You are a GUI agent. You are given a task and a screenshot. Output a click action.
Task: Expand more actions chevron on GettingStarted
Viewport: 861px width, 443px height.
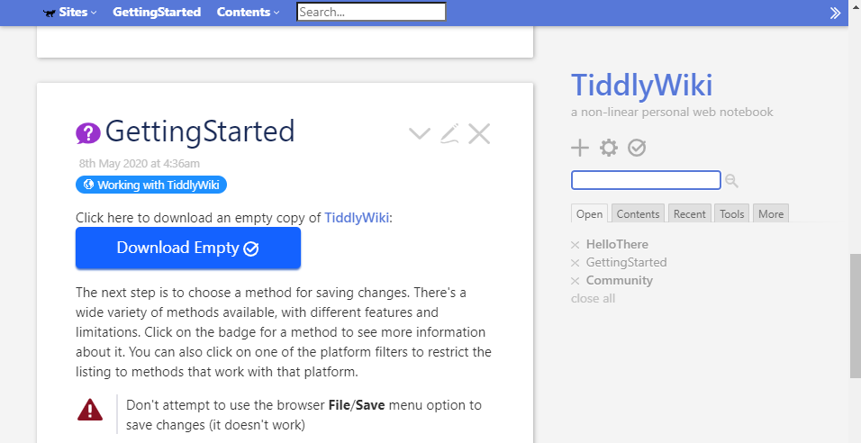point(420,134)
